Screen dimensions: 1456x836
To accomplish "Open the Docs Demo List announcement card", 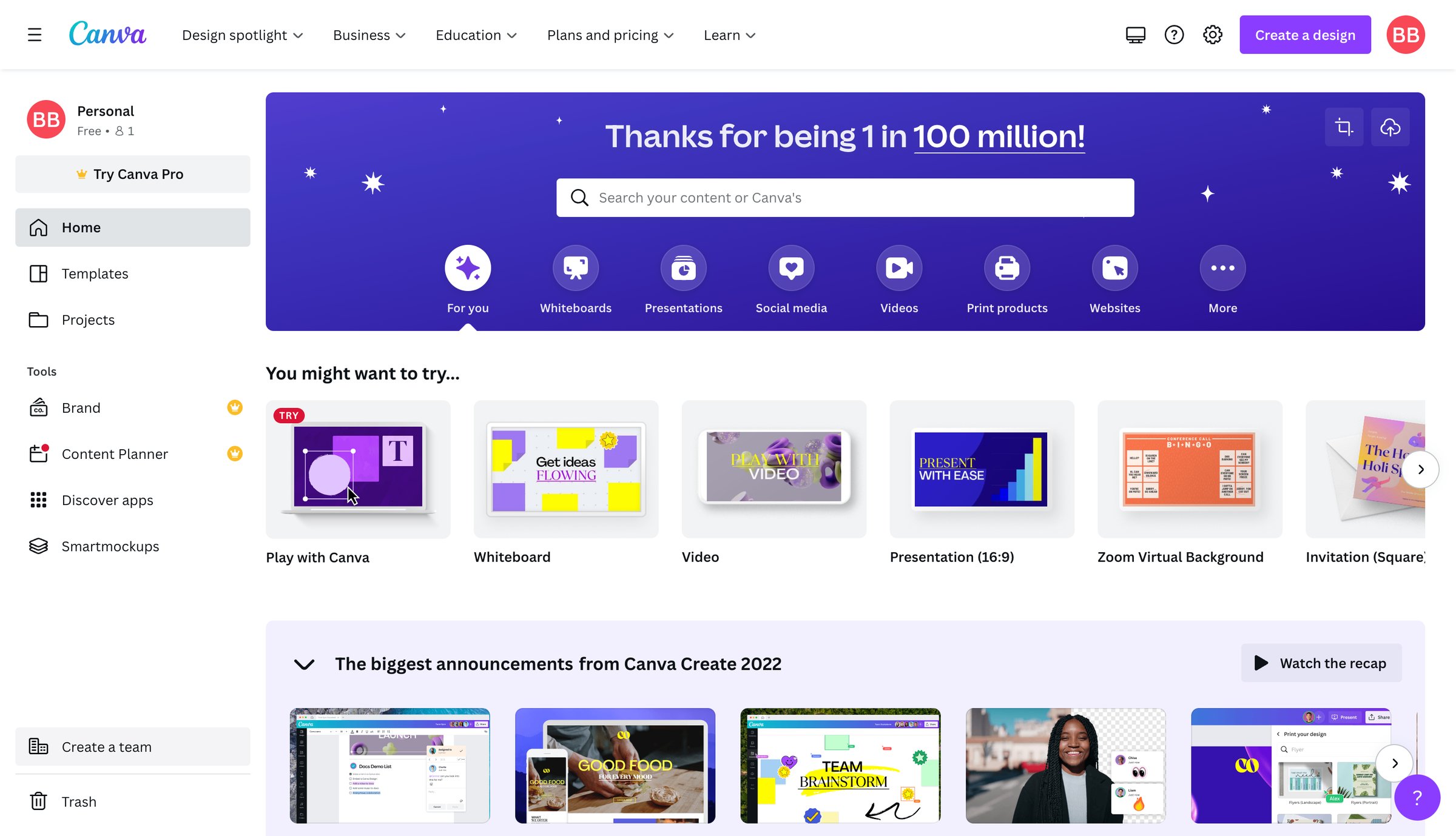I will [x=389, y=766].
